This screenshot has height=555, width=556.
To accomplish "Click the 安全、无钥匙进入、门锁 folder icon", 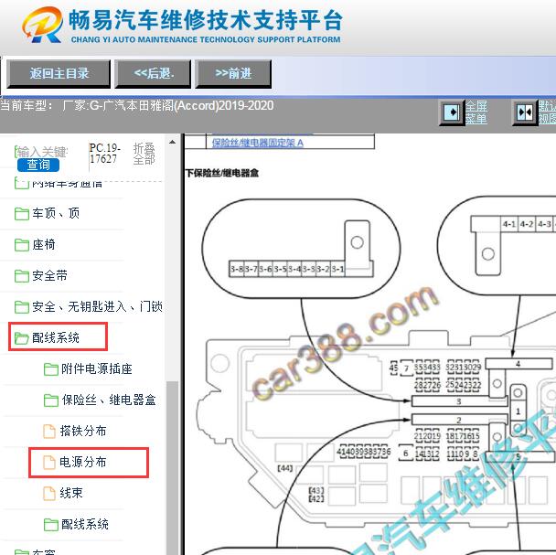I will (22, 306).
